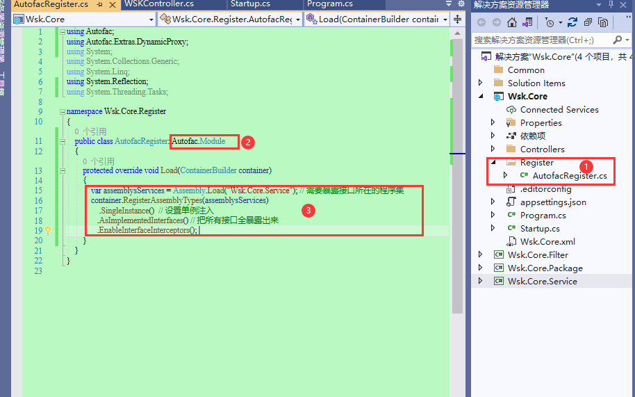Click the '0 个引用' CodeLens above class AutofacRegister
635x397 pixels.
90,131
